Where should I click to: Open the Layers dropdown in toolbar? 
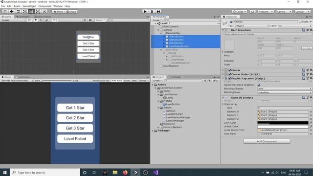284,12
